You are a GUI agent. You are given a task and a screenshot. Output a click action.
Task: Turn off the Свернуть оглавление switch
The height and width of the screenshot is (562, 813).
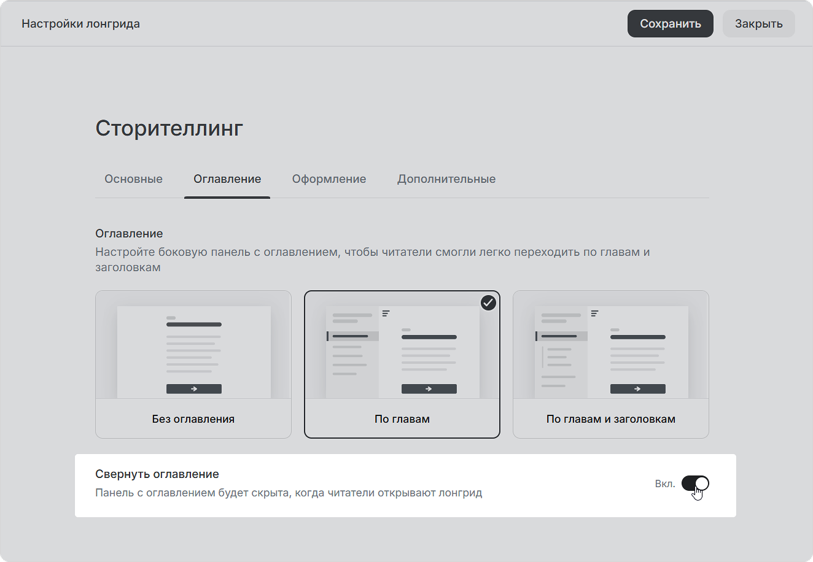pyautogui.click(x=695, y=483)
